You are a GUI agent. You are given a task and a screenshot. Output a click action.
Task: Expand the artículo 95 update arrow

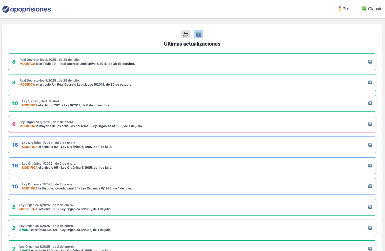coord(370,166)
